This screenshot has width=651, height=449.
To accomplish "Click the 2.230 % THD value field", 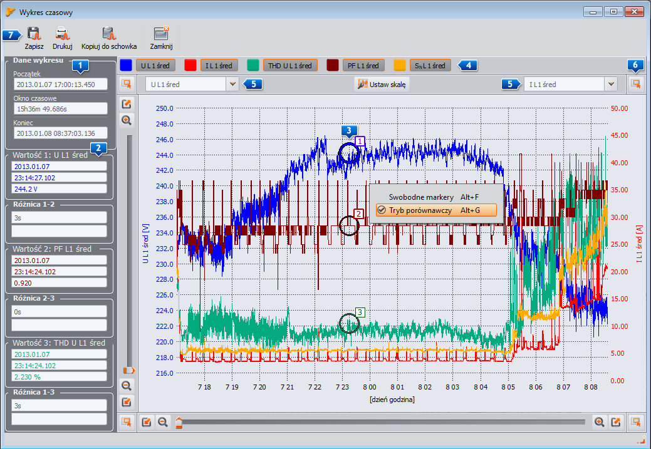I will 59,377.
